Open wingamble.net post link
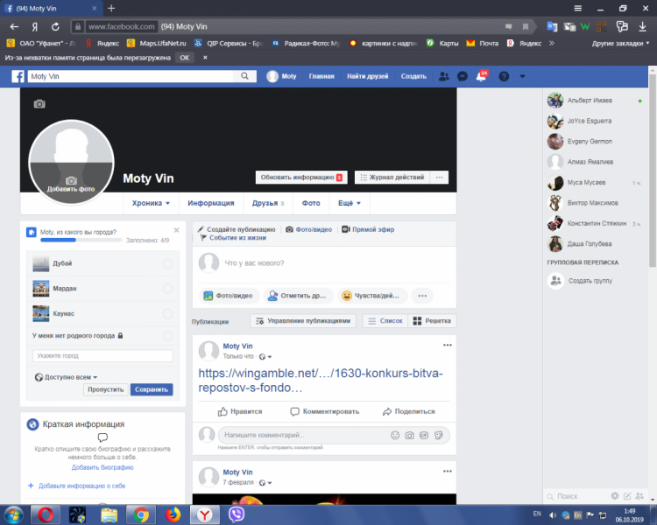Screen dimensions: 657x525 (320, 380)
